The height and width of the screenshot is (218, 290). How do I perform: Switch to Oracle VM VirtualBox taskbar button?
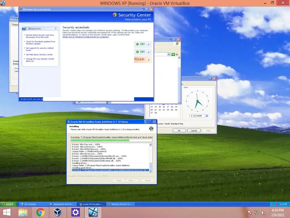[x=91, y=204]
